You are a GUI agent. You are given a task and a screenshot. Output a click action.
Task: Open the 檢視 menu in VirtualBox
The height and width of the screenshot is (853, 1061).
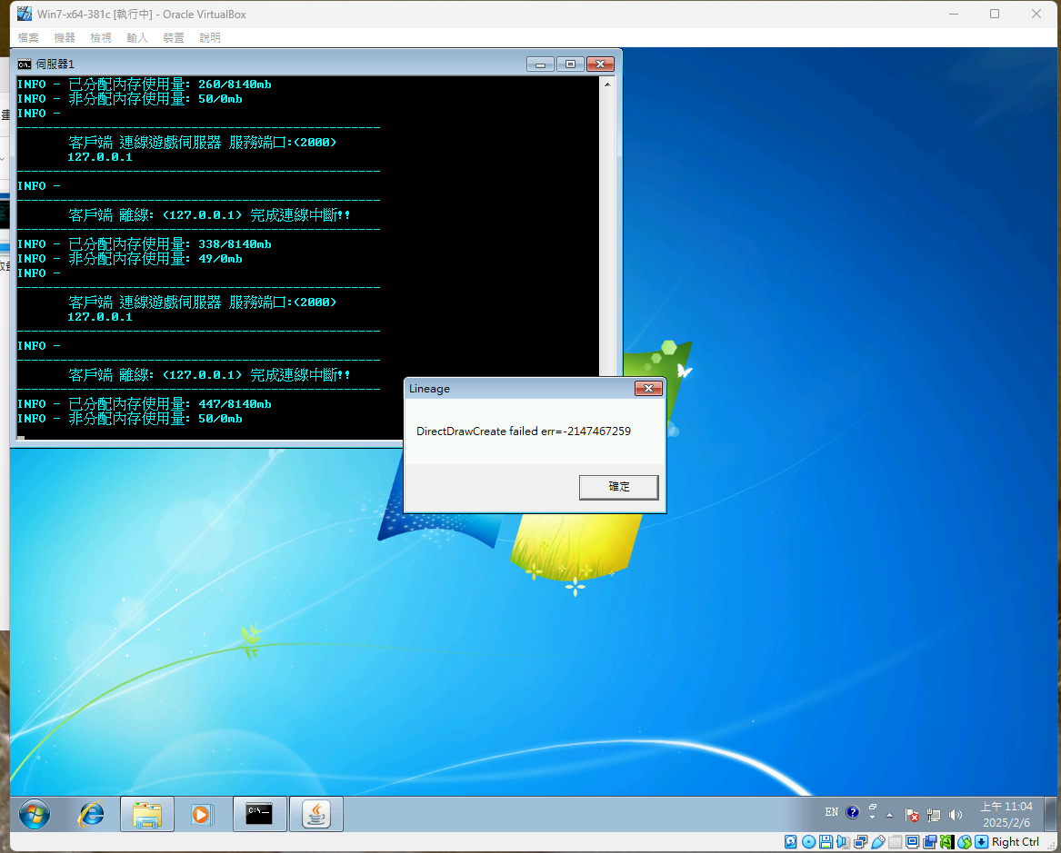[101, 38]
